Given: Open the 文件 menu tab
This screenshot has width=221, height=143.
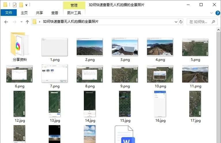Looking at the screenshot, I should pos(9,13).
